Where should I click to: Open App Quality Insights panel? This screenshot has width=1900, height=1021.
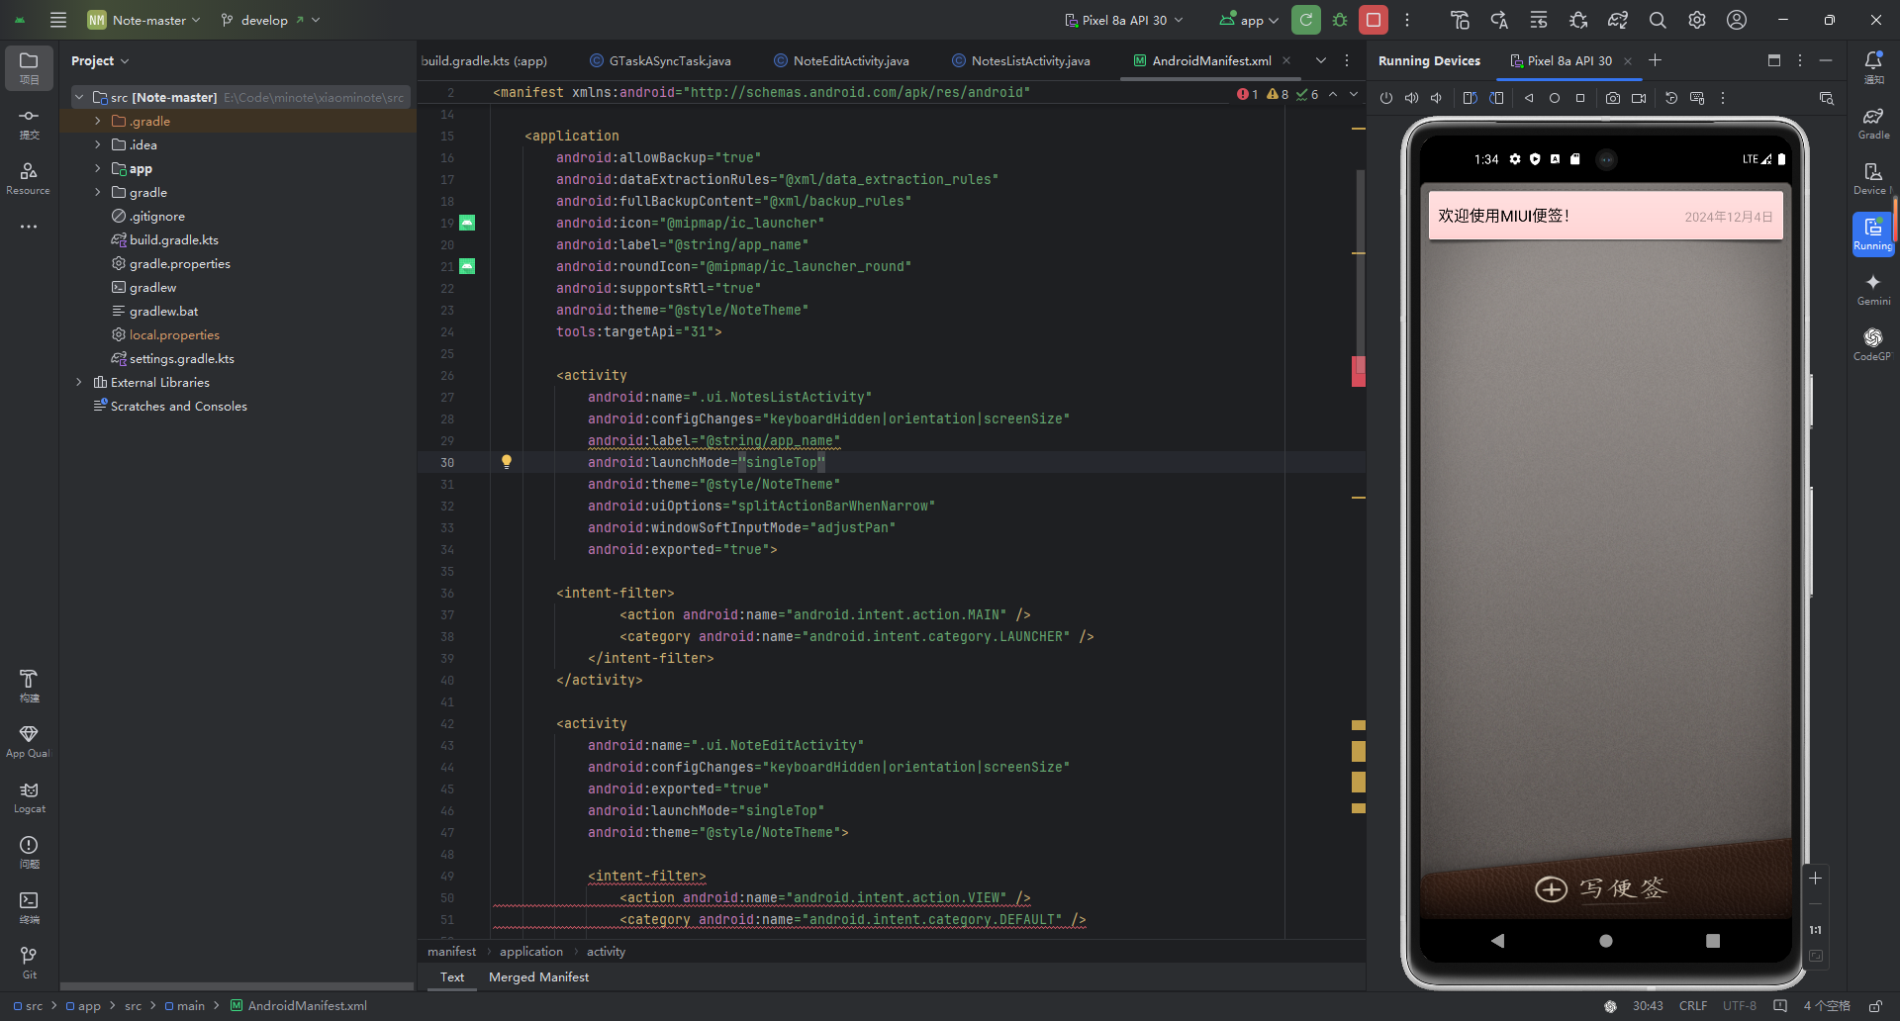[x=29, y=741]
